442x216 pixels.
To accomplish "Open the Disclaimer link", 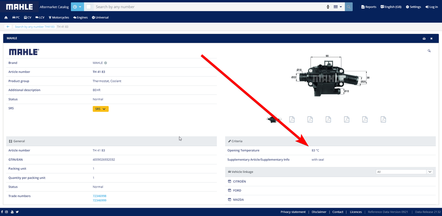I will coord(319,212).
